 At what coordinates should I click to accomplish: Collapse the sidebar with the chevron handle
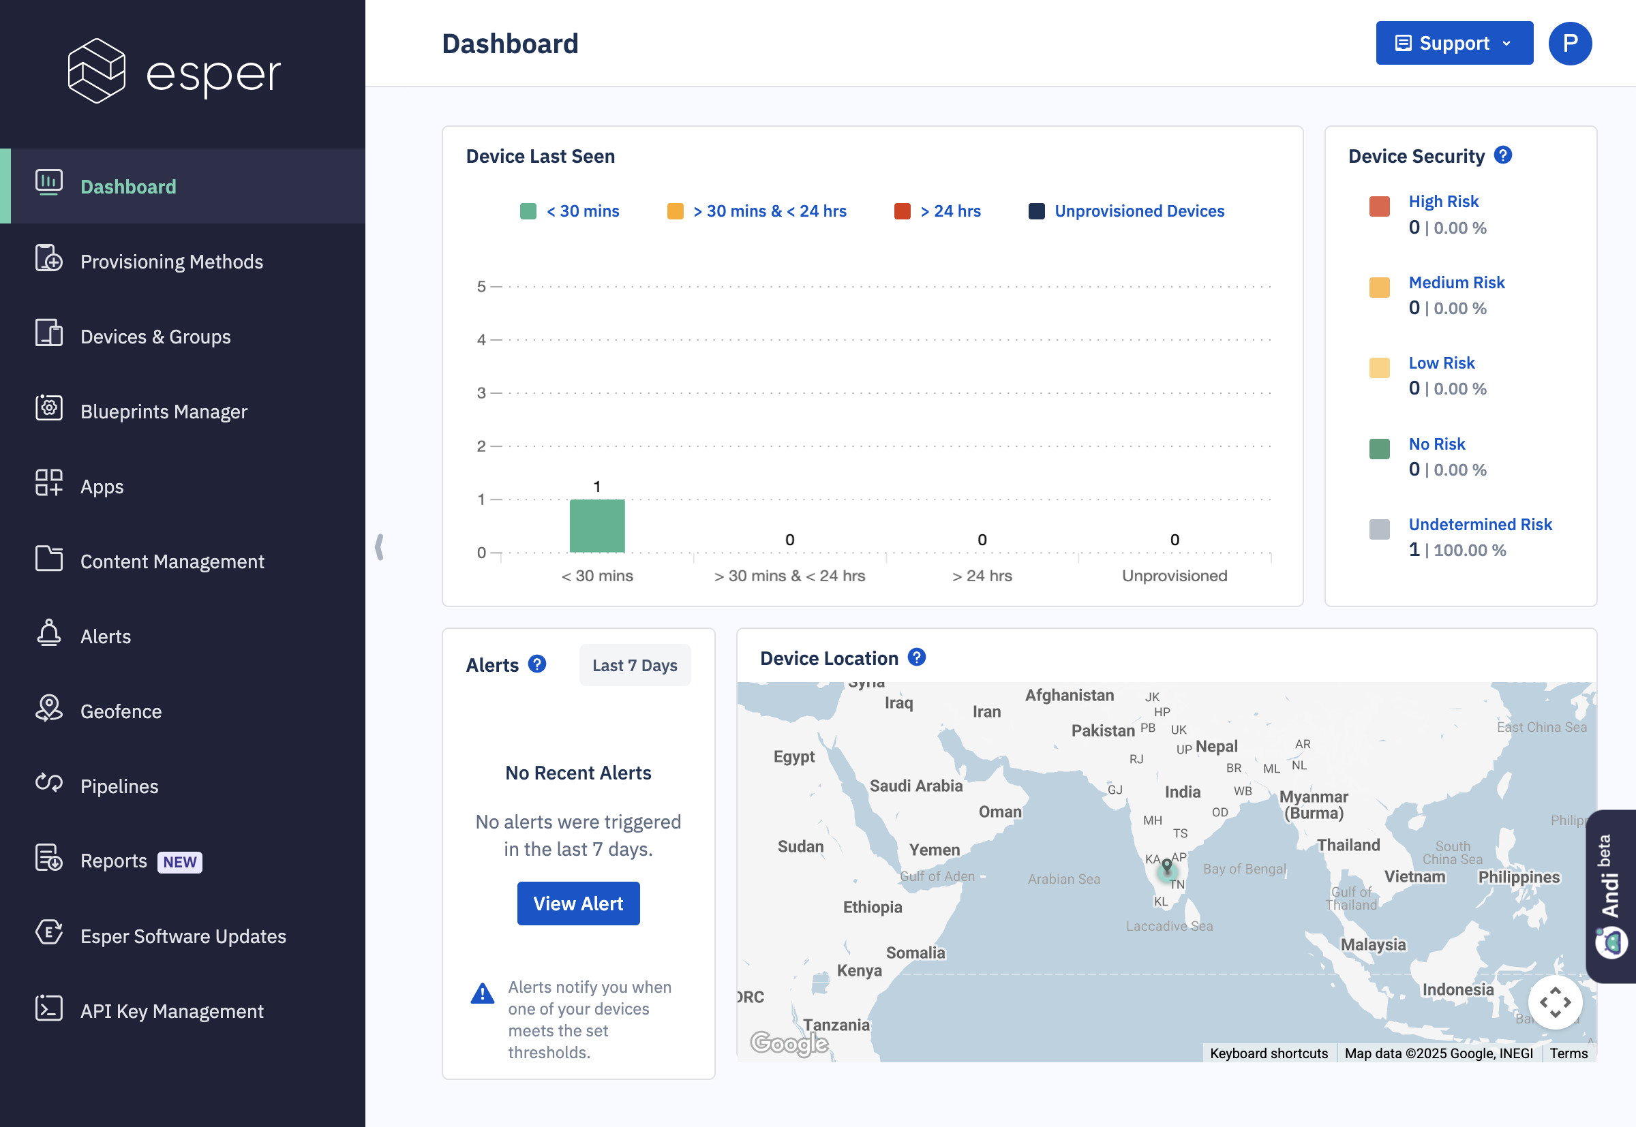click(379, 547)
